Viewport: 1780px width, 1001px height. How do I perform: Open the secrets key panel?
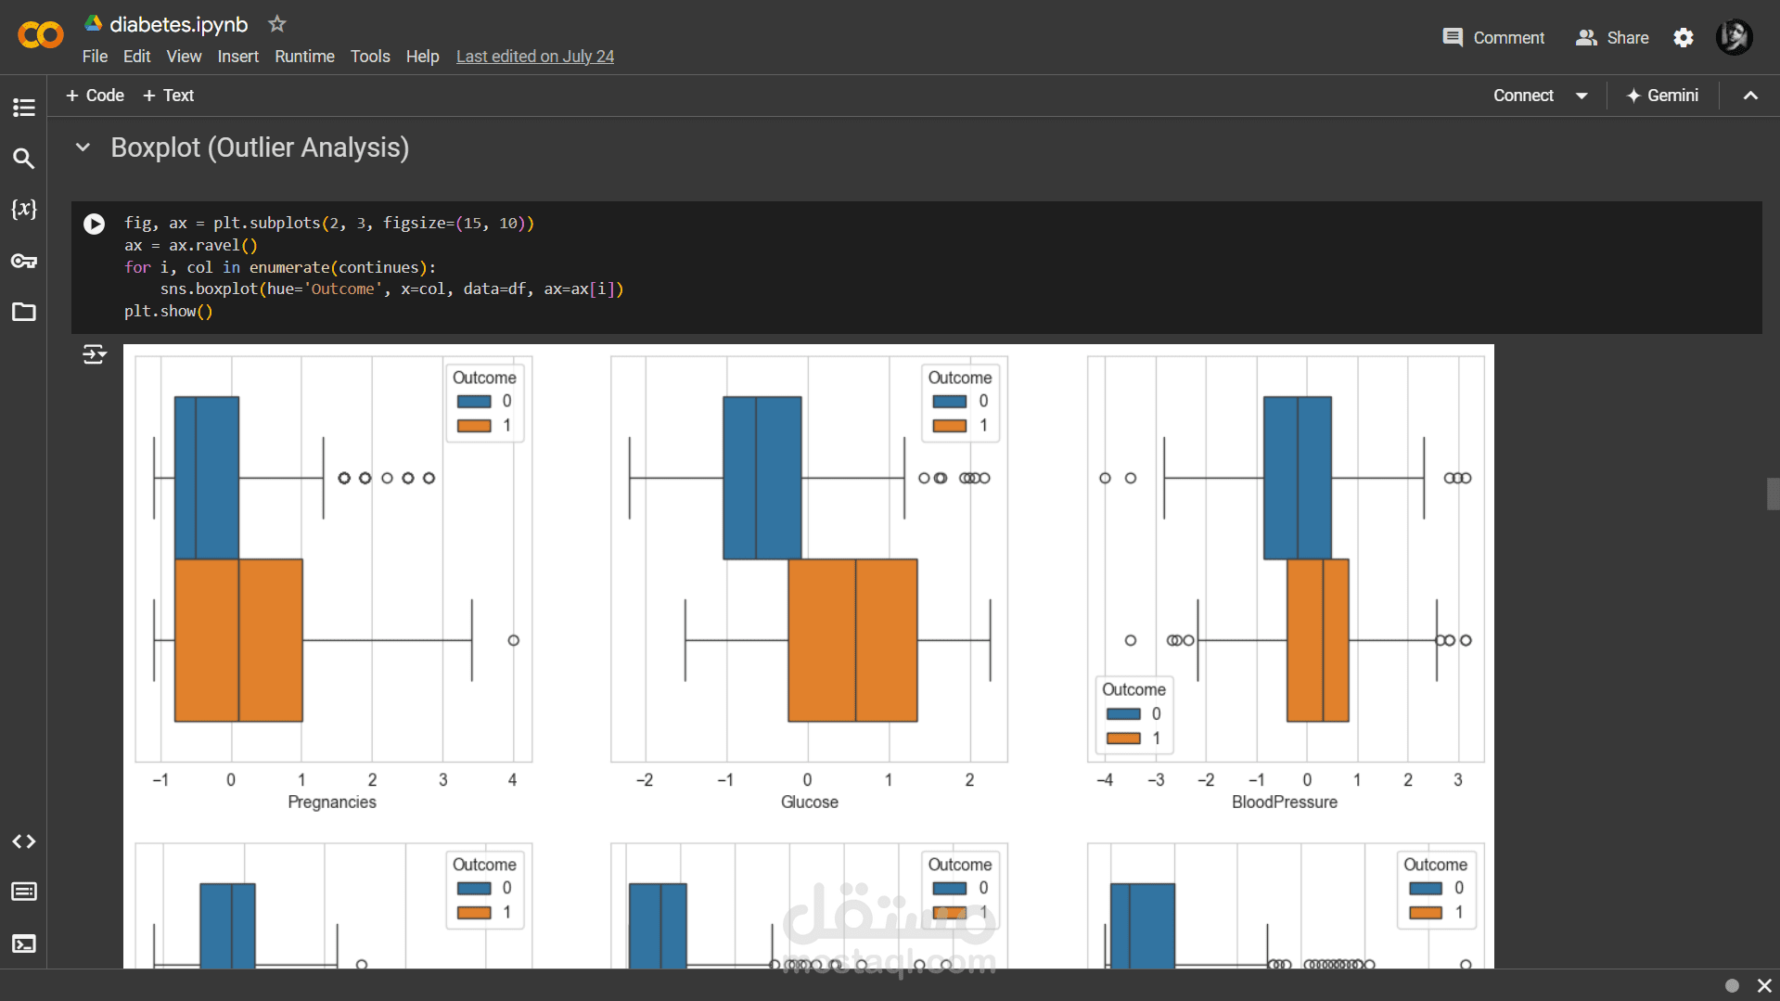24,261
